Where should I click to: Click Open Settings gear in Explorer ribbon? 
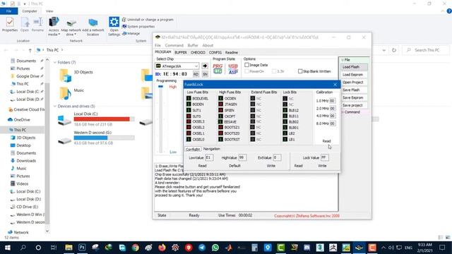point(114,26)
